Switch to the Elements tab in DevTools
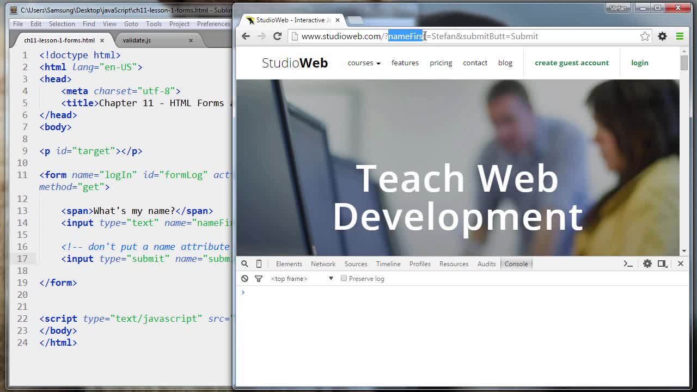This screenshot has height=392, width=697. tap(289, 264)
